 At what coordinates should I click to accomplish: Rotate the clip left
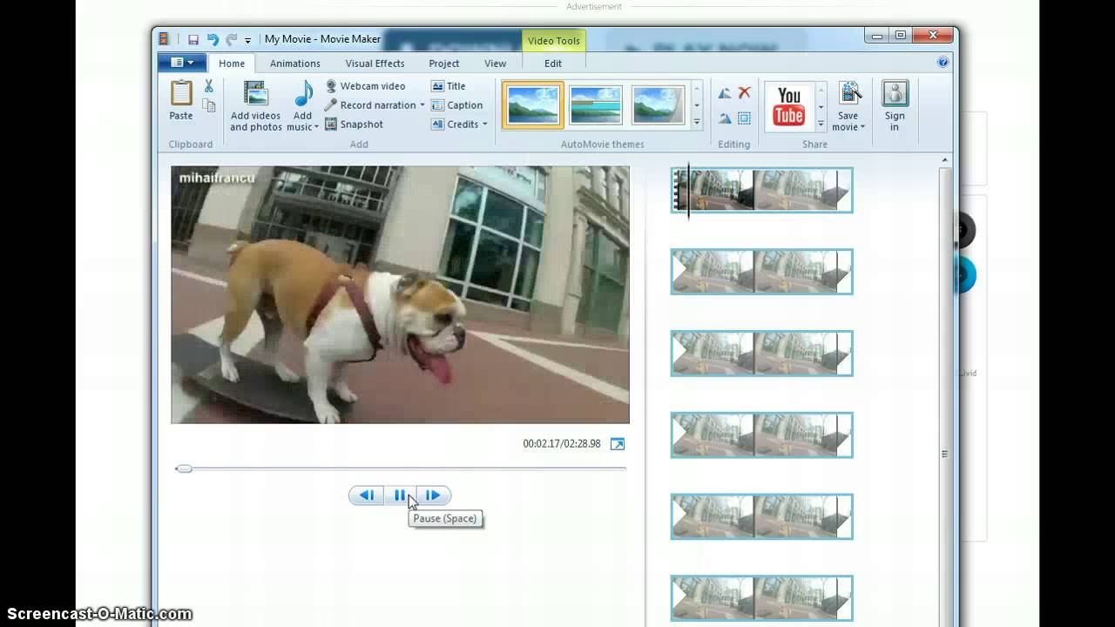coord(725,93)
